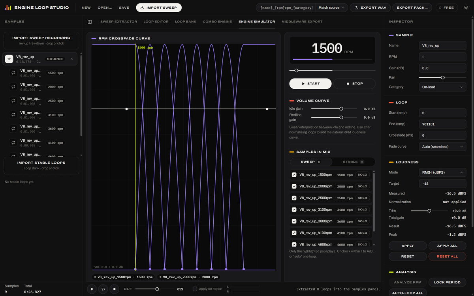The image size is (474, 296).
Task: Toggle the light/dark theme sun icon
Action: pyautogui.click(x=465, y=7)
